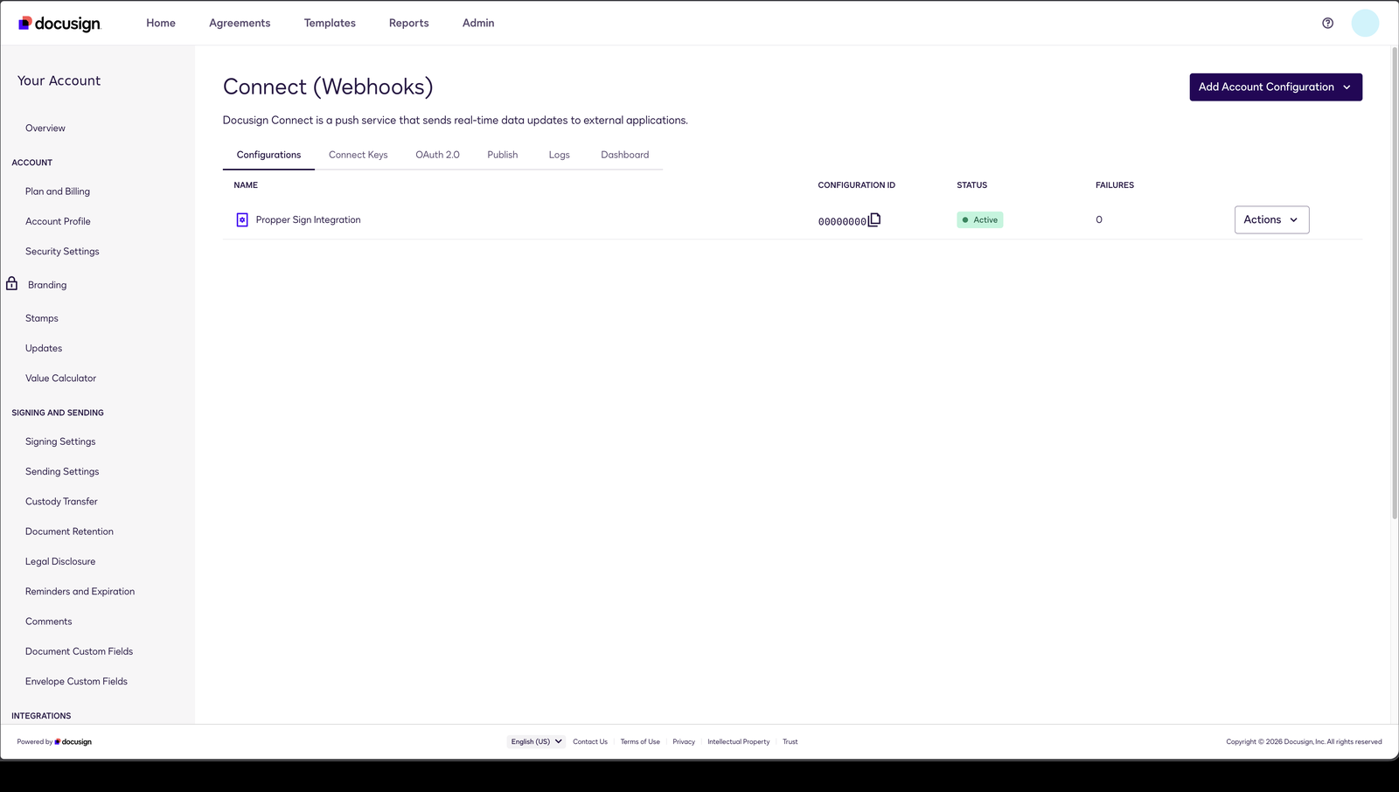Open the Branding sidebar link

tap(47, 285)
